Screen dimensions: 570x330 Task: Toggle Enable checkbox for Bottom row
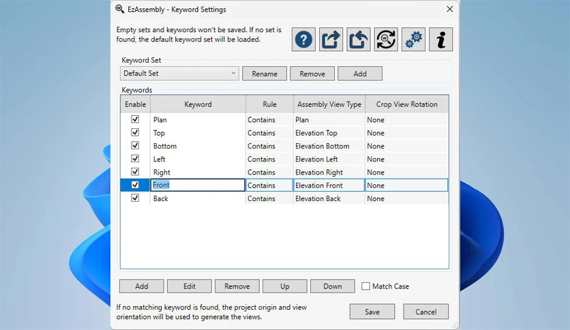pyautogui.click(x=135, y=145)
